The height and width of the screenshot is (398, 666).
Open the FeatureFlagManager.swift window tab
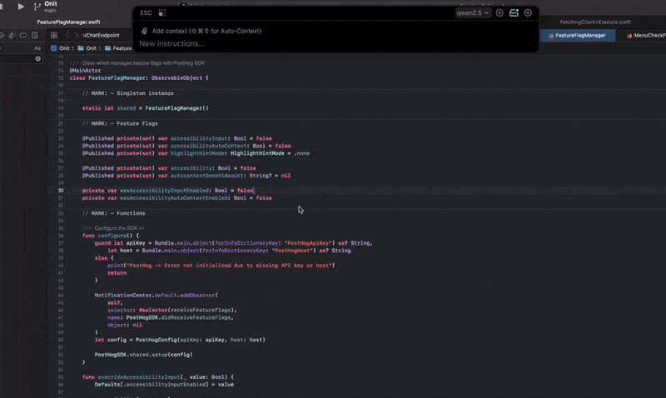click(x=68, y=22)
